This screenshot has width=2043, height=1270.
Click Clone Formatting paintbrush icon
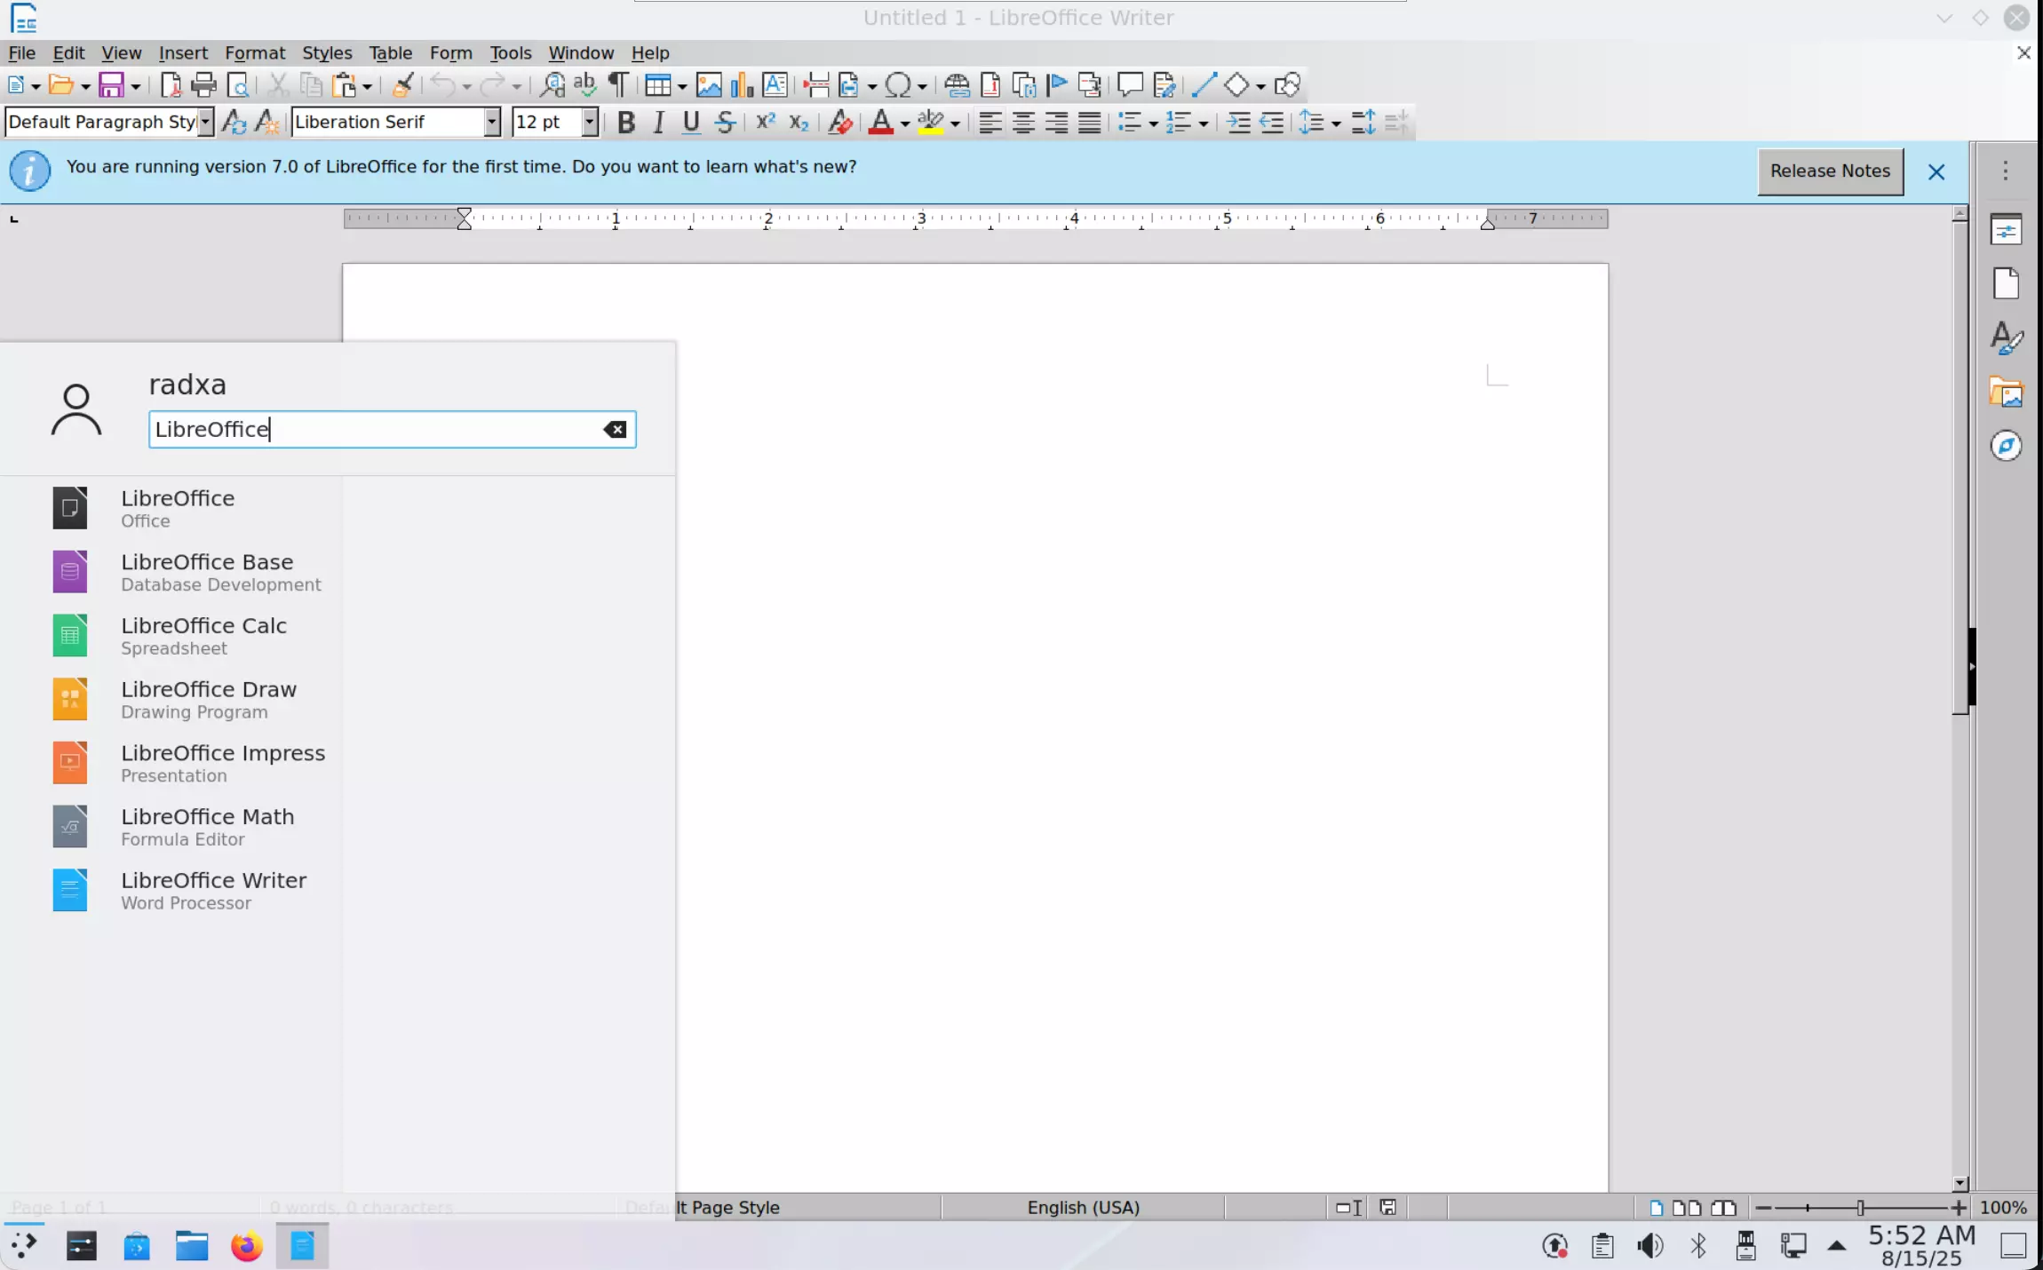[402, 85]
